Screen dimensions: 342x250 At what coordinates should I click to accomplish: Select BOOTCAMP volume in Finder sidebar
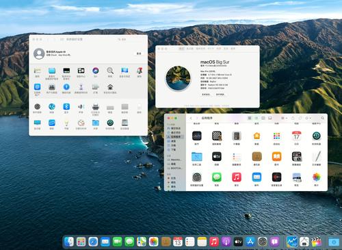click(x=174, y=168)
